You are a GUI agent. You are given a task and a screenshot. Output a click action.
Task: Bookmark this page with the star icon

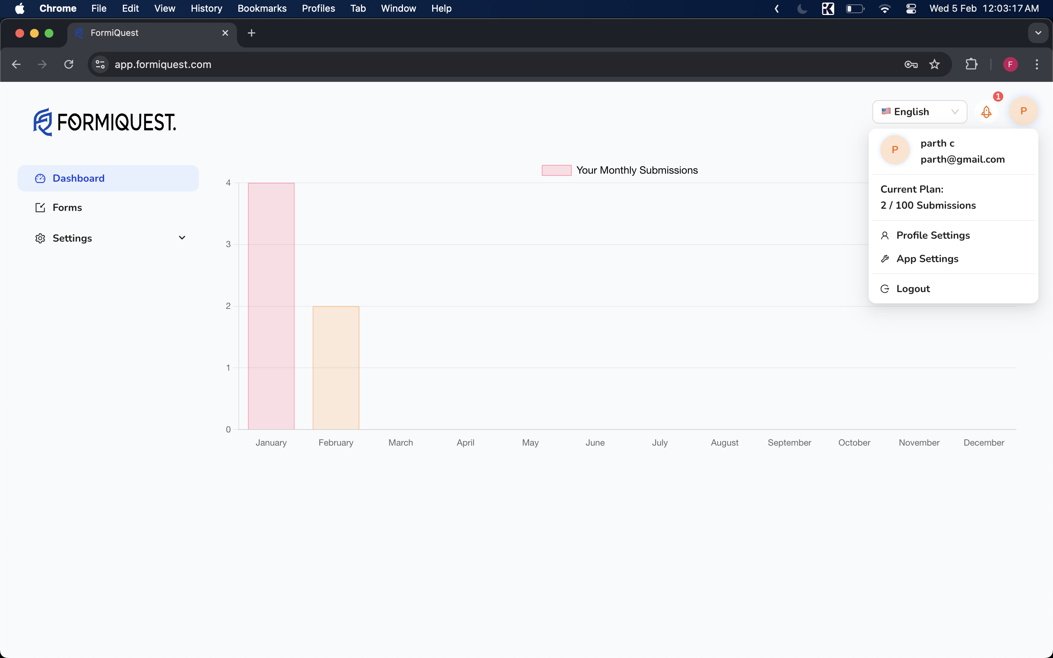point(934,64)
